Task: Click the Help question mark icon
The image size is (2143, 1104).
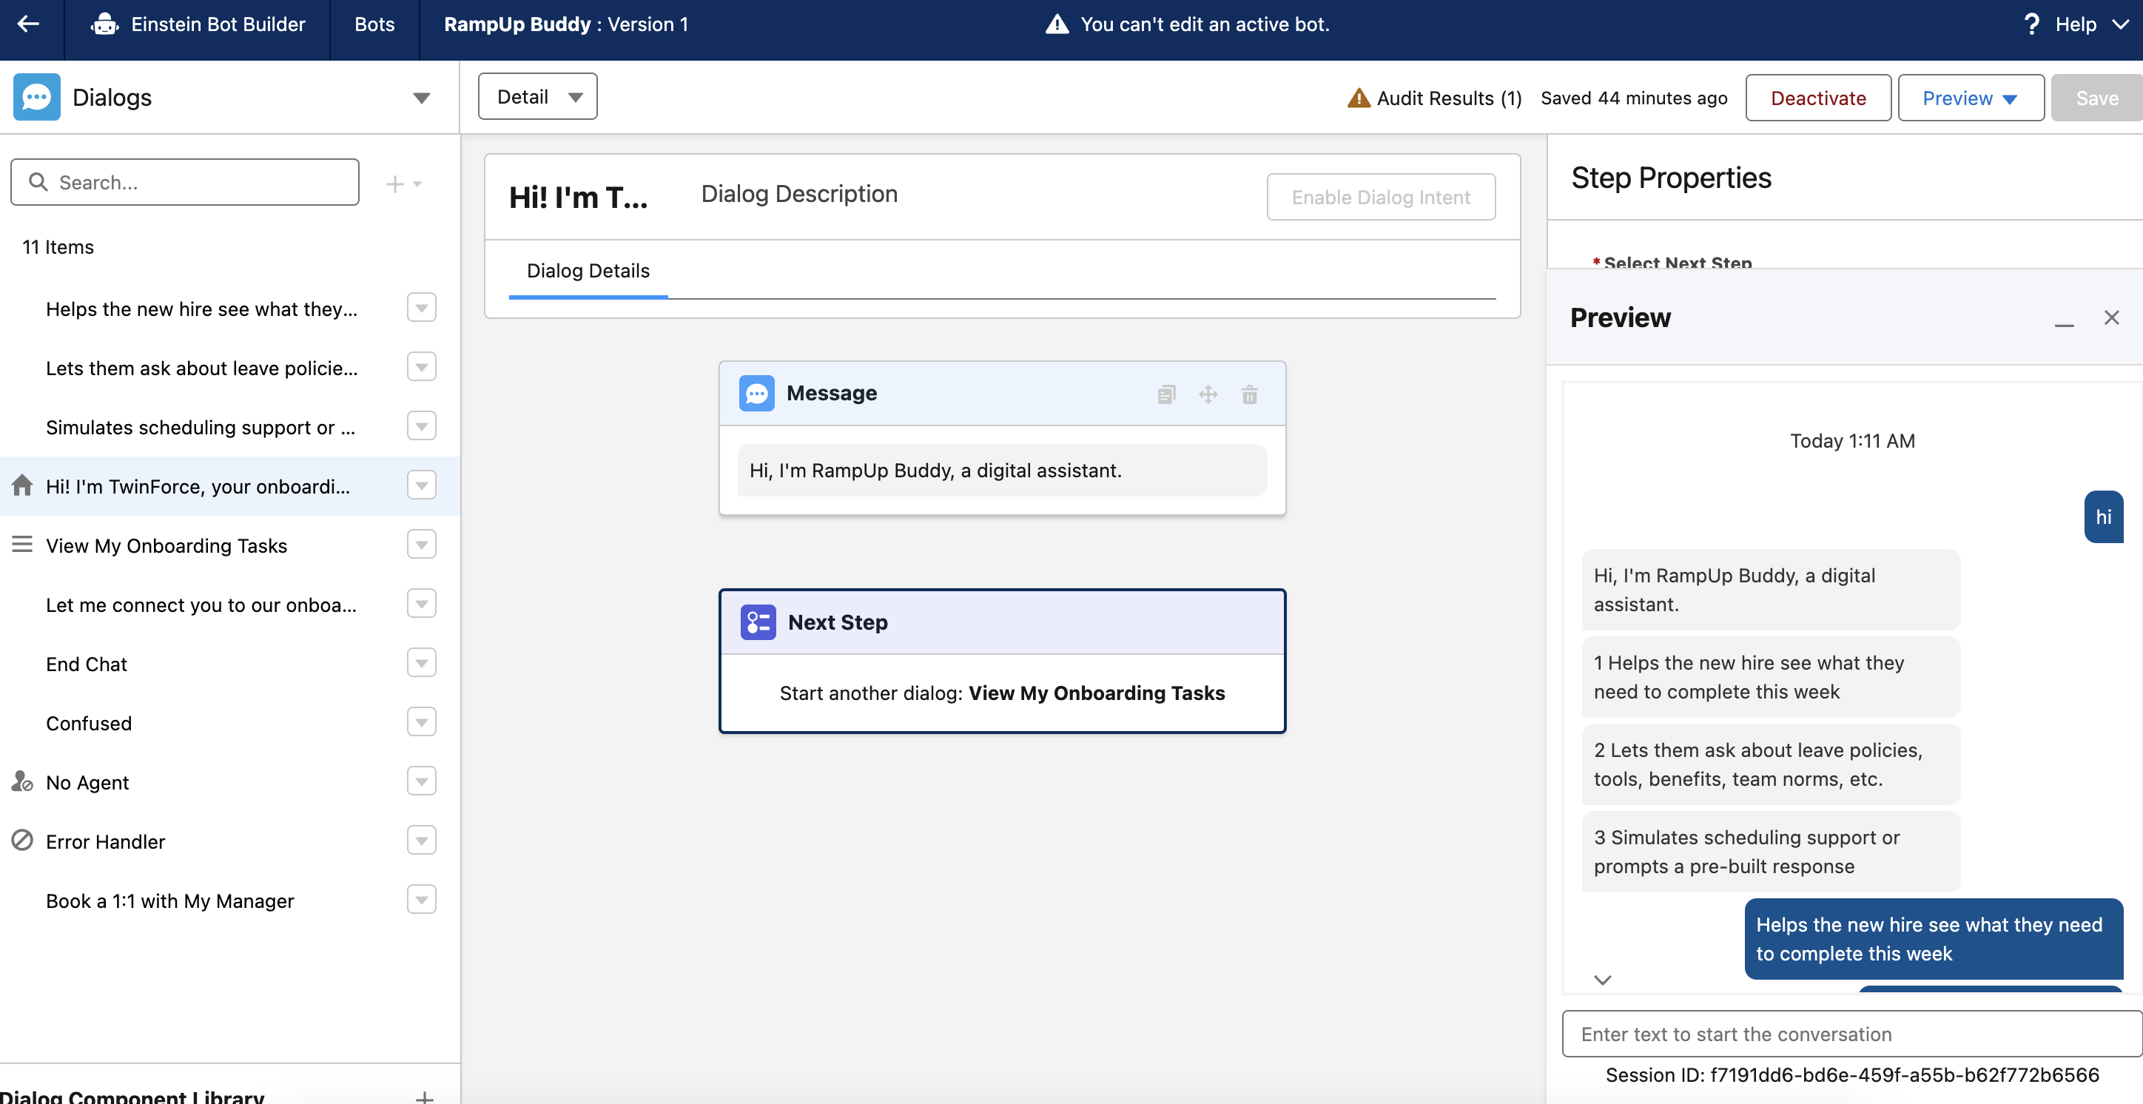Action: [2031, 24]
